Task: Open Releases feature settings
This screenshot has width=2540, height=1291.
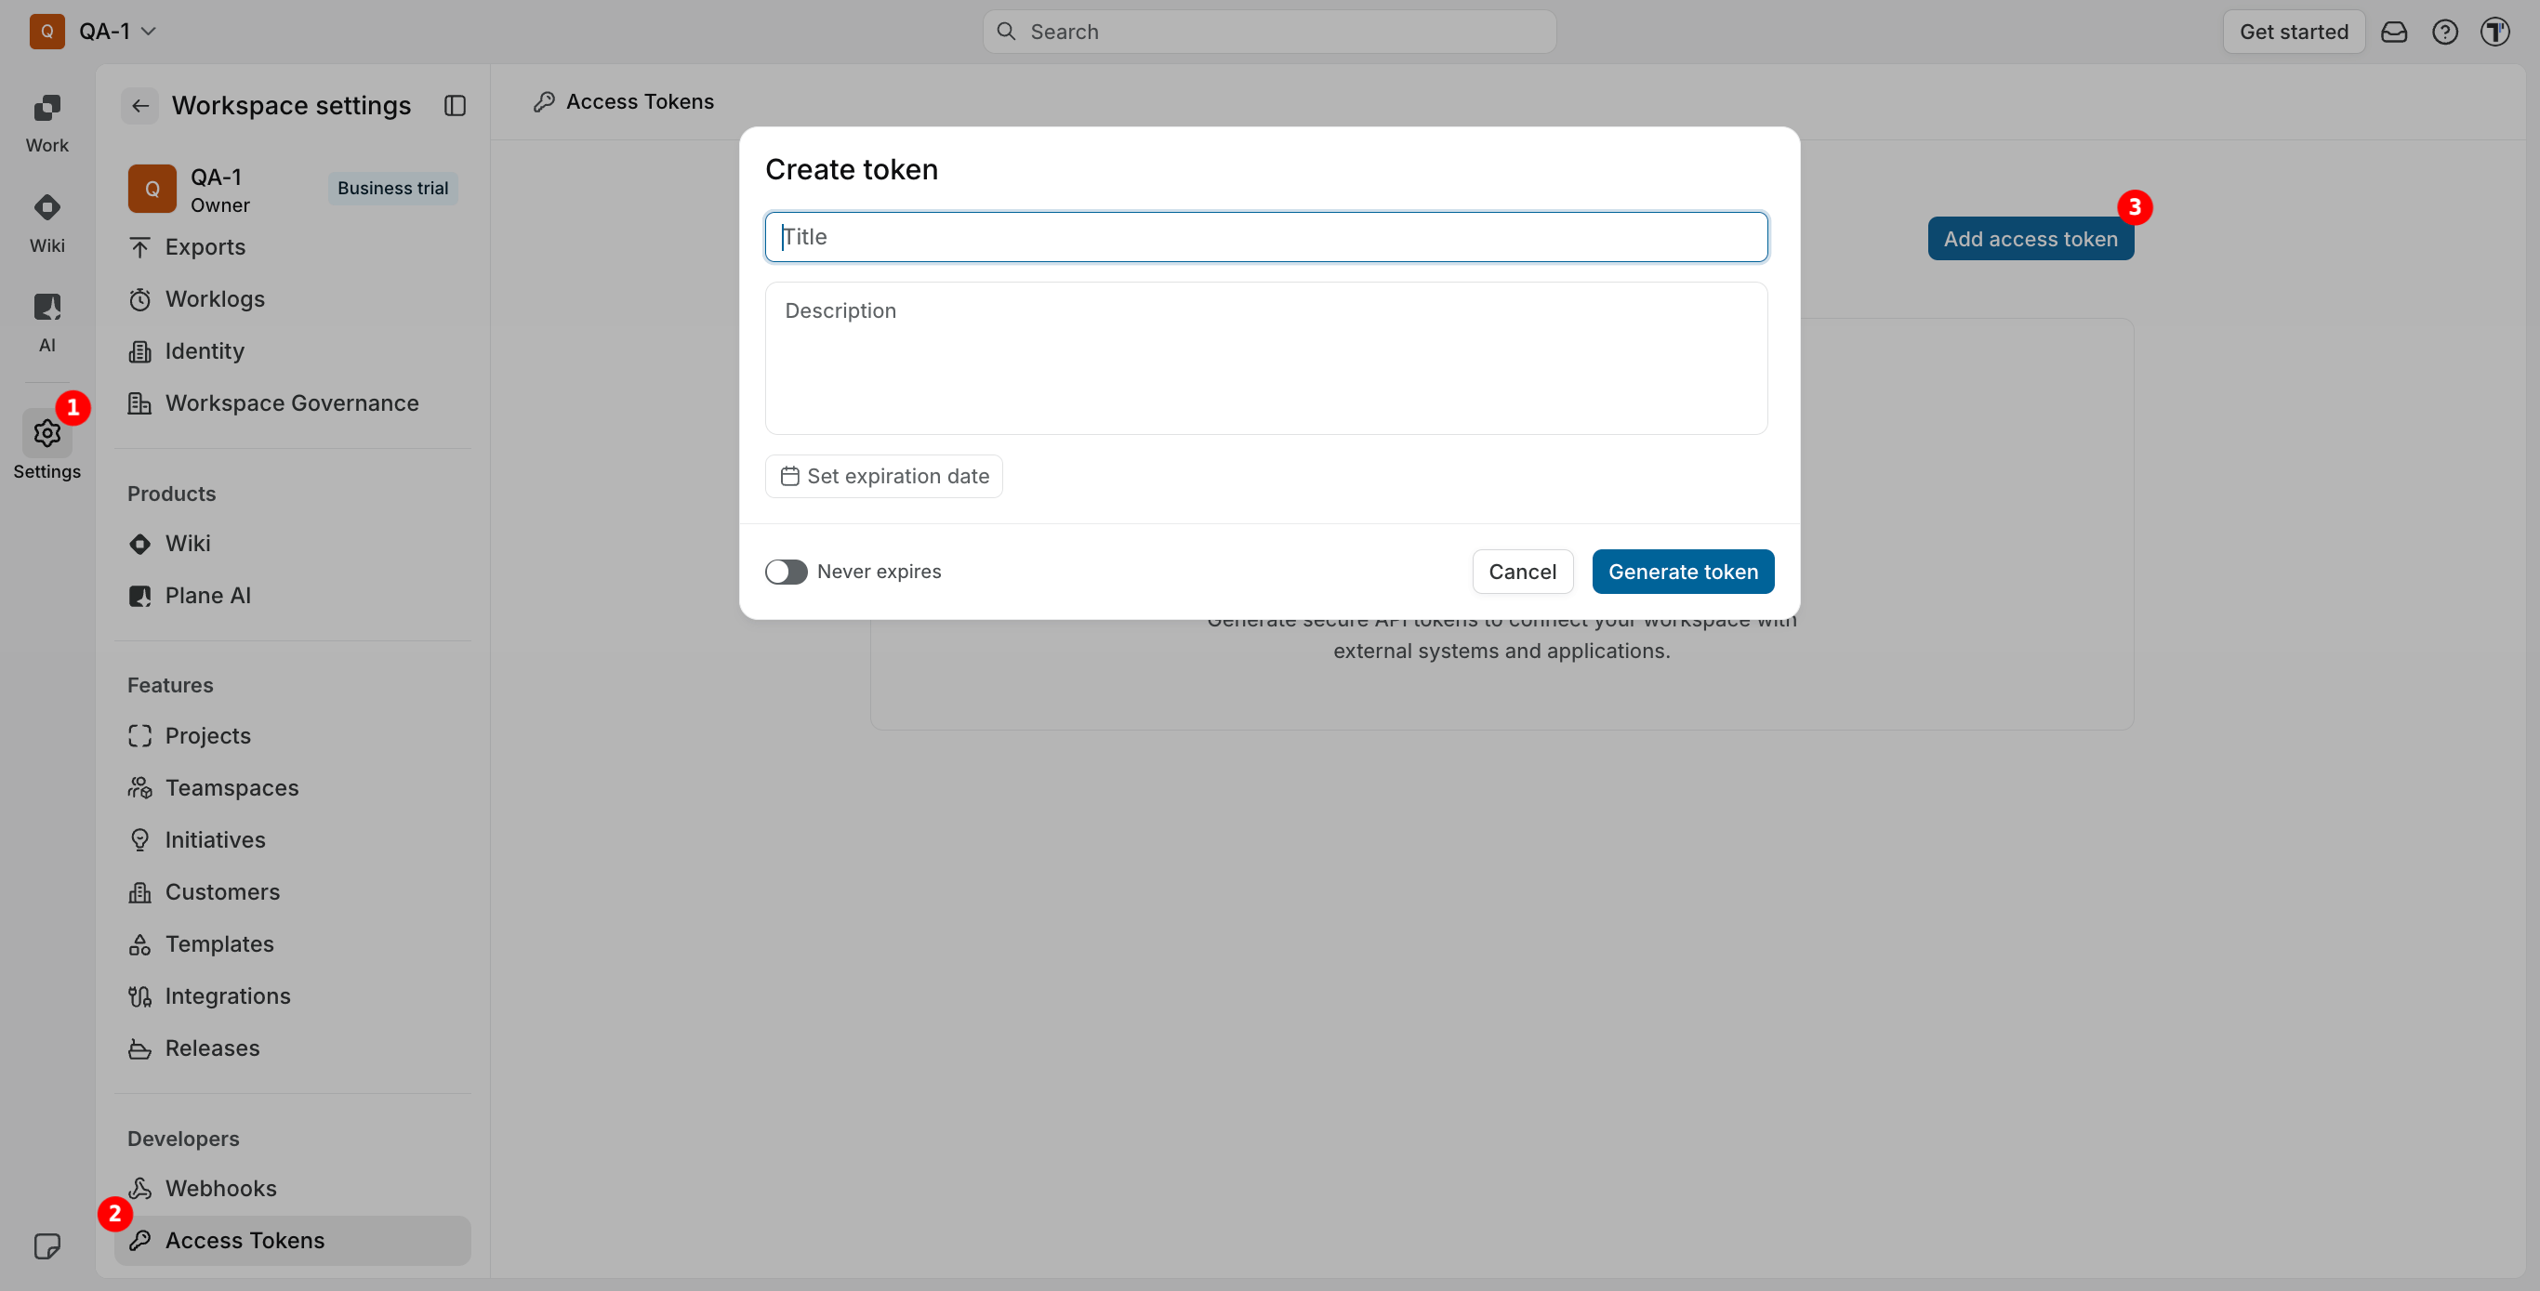Action: click(292, 1048)
